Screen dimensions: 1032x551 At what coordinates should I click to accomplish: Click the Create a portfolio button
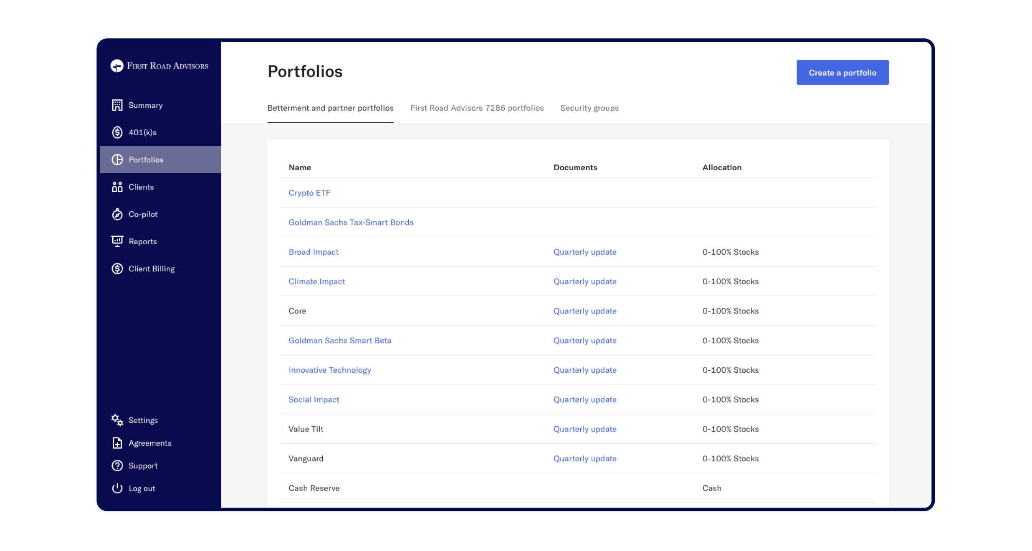click(842, 73)
